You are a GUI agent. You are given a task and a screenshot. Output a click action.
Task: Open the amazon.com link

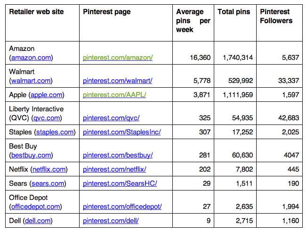coord(32,58)
